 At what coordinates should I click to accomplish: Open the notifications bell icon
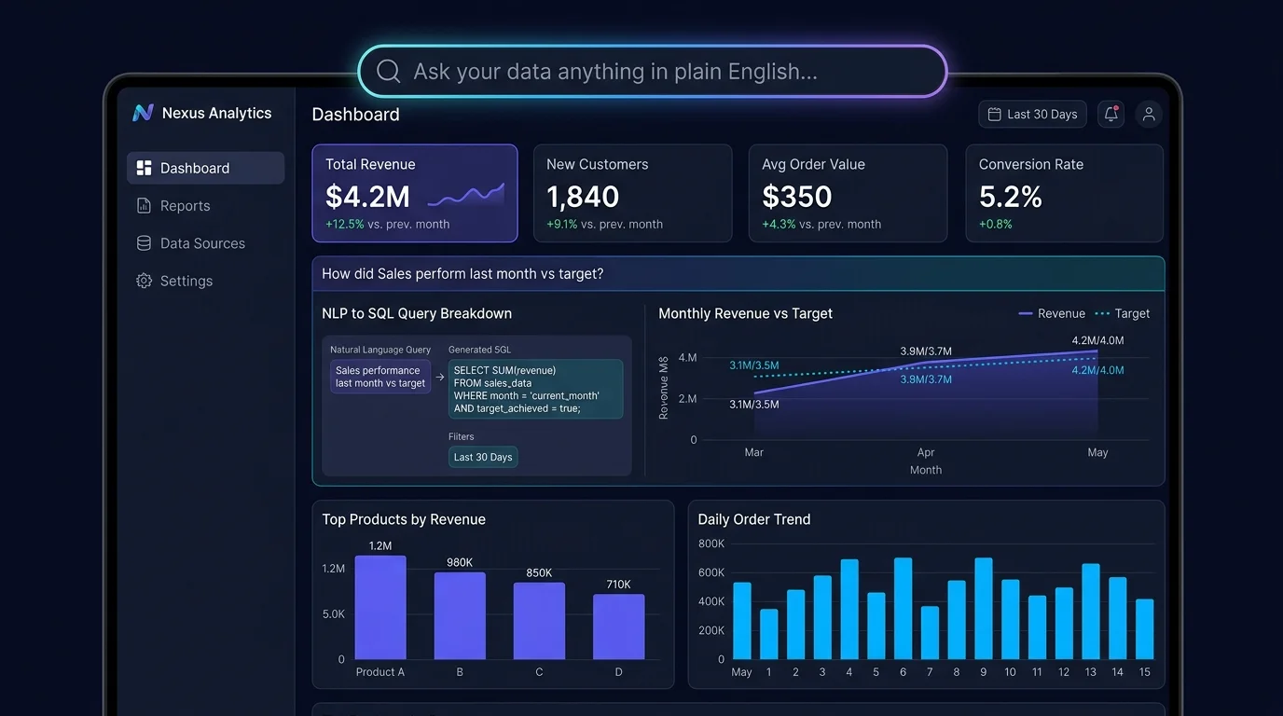[x=1111, y=114]
